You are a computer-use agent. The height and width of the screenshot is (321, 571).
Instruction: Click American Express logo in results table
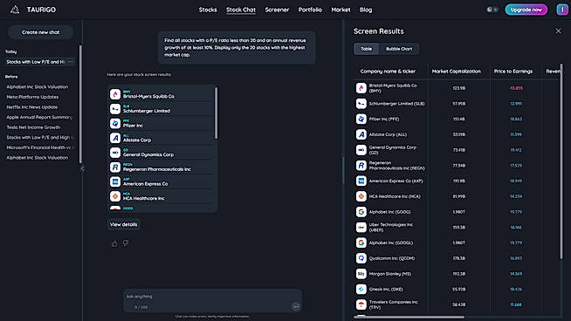pos(361,181)
